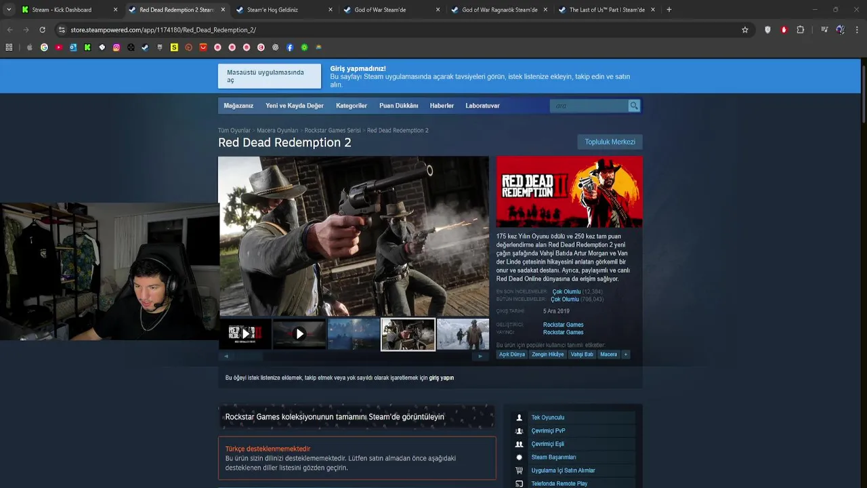Open Yeni ve Kayda Değer menu

click(295, 106)
